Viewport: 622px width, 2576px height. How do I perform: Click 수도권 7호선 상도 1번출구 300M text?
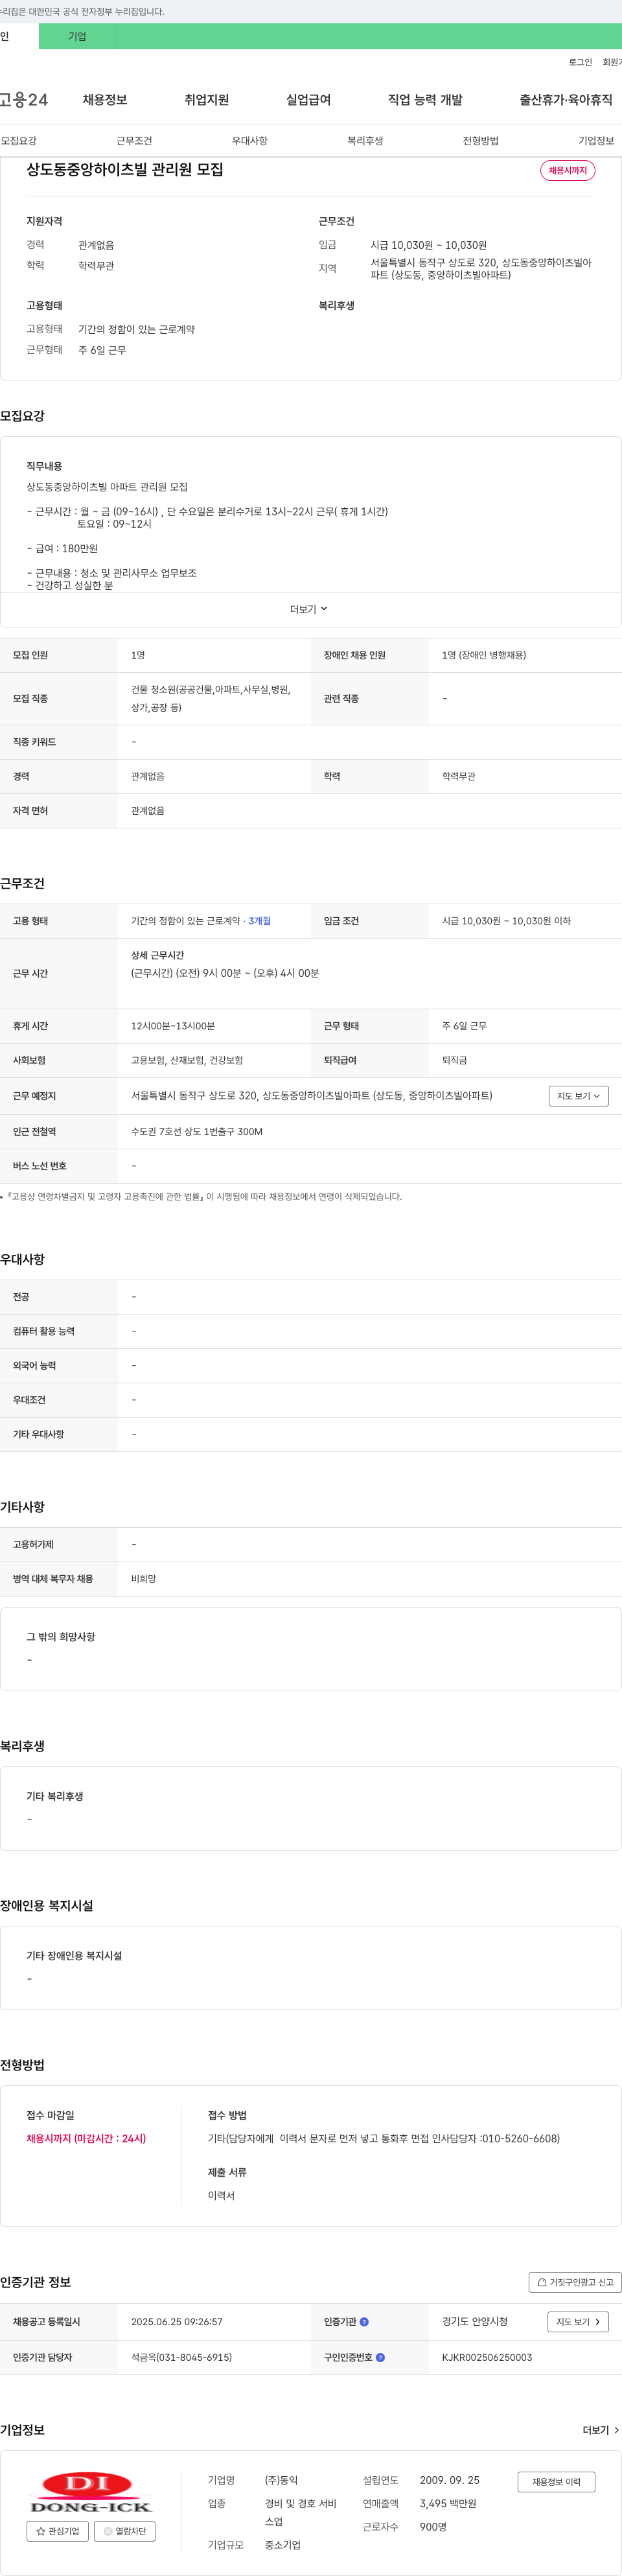pos(197,1131)
